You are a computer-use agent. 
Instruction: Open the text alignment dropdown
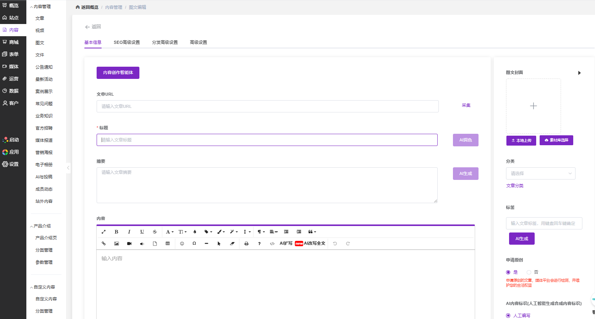coord(274,232)
